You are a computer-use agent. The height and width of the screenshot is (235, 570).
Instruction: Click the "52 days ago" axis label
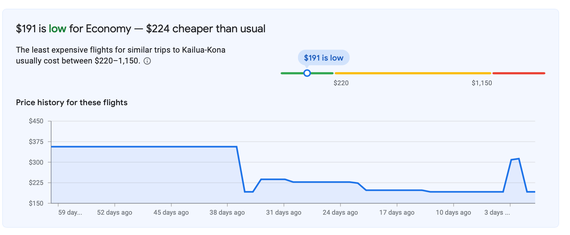pyautogui.click(x=115, y=213)
